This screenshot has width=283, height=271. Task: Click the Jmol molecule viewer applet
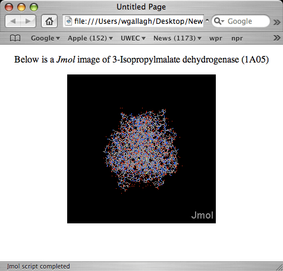pyautogui.click(x=141, y=149)
